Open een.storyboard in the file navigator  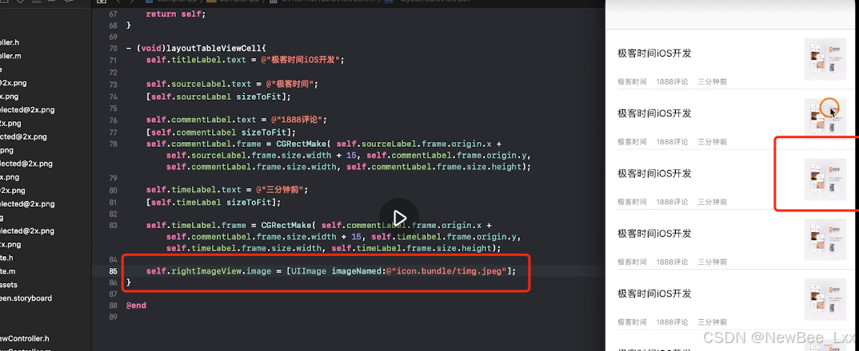point(26,298)
